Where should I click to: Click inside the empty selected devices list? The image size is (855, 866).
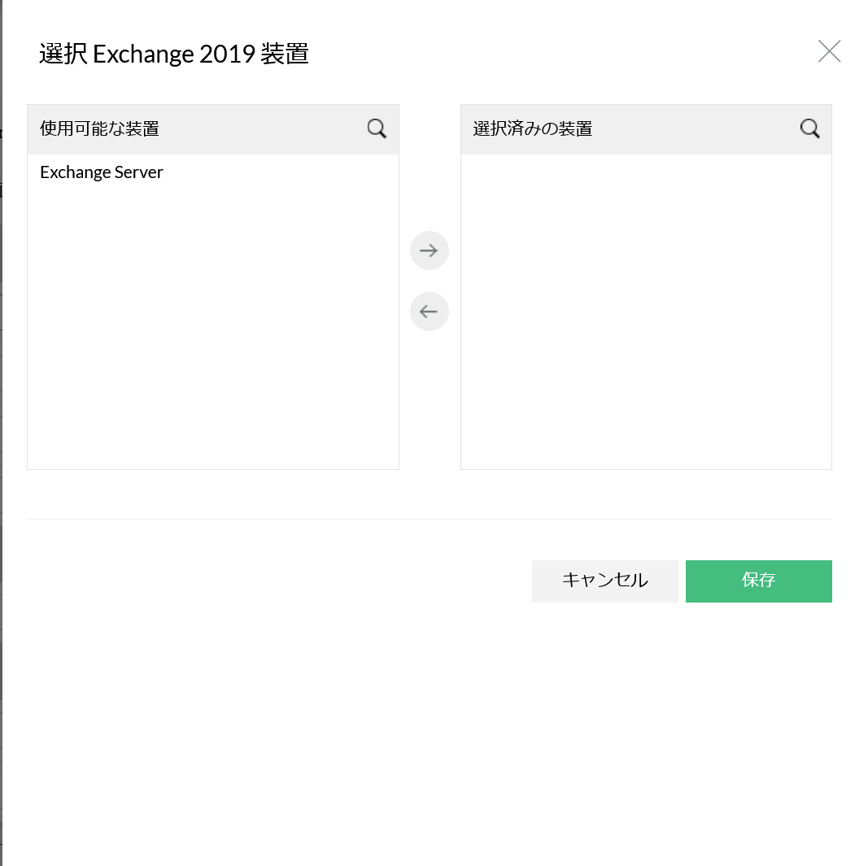(646, 309)
